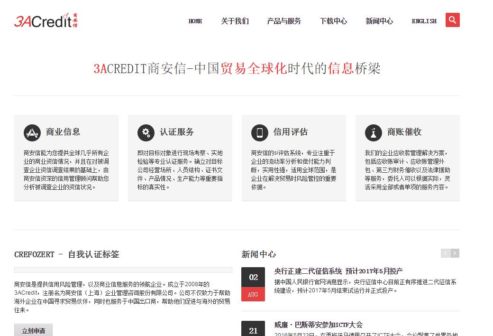Open the 下载中心 menu item
Viewport: 493px width, 336px height.
pos(333,21)
